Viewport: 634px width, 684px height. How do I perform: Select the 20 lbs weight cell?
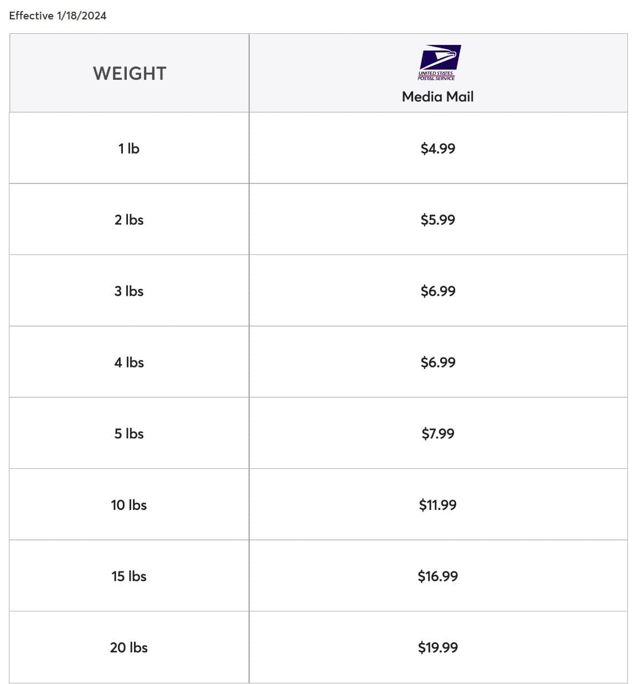[x=129, y=647]
